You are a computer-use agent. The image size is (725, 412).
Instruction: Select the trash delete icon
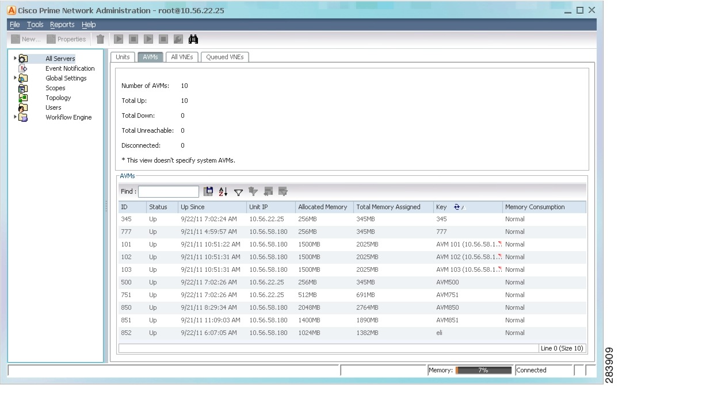tap(101, 38)
